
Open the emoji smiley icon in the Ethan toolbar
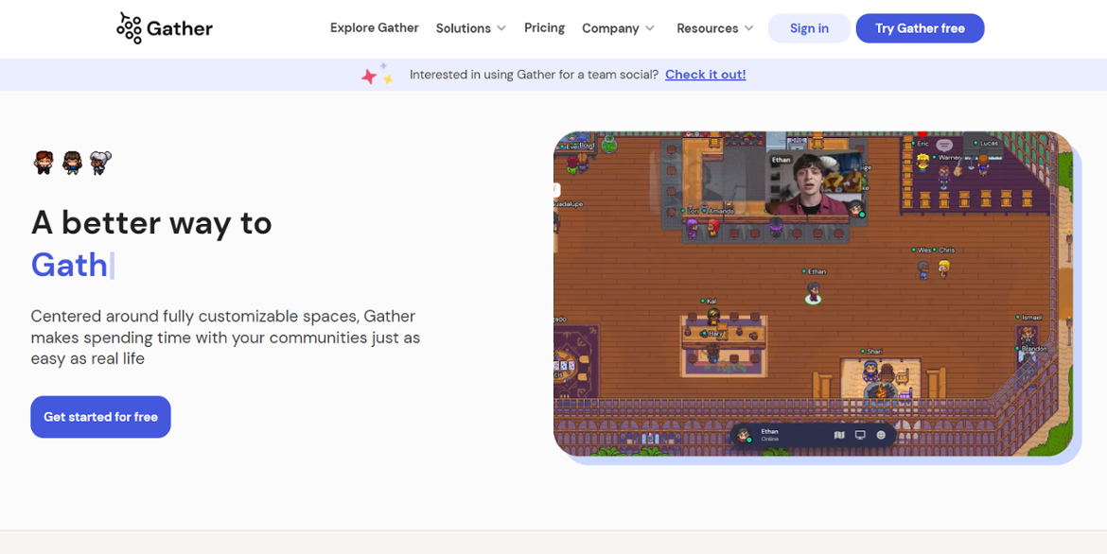pos(880,436)
